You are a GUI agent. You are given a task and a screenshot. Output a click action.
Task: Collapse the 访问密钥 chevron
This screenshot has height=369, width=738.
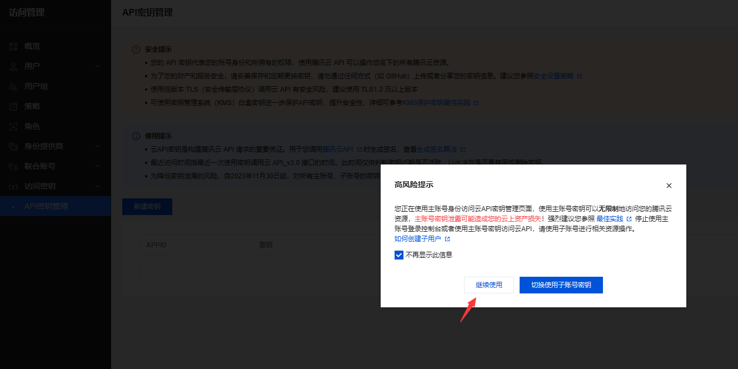98,186
